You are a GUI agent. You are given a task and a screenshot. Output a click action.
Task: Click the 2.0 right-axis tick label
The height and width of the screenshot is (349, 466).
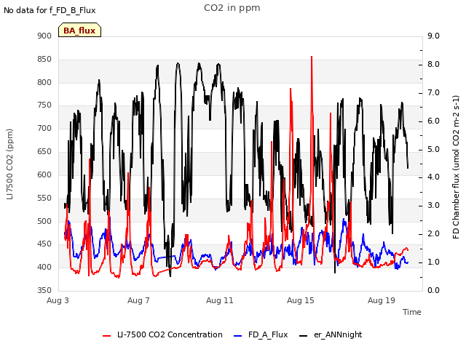point(434,234)
